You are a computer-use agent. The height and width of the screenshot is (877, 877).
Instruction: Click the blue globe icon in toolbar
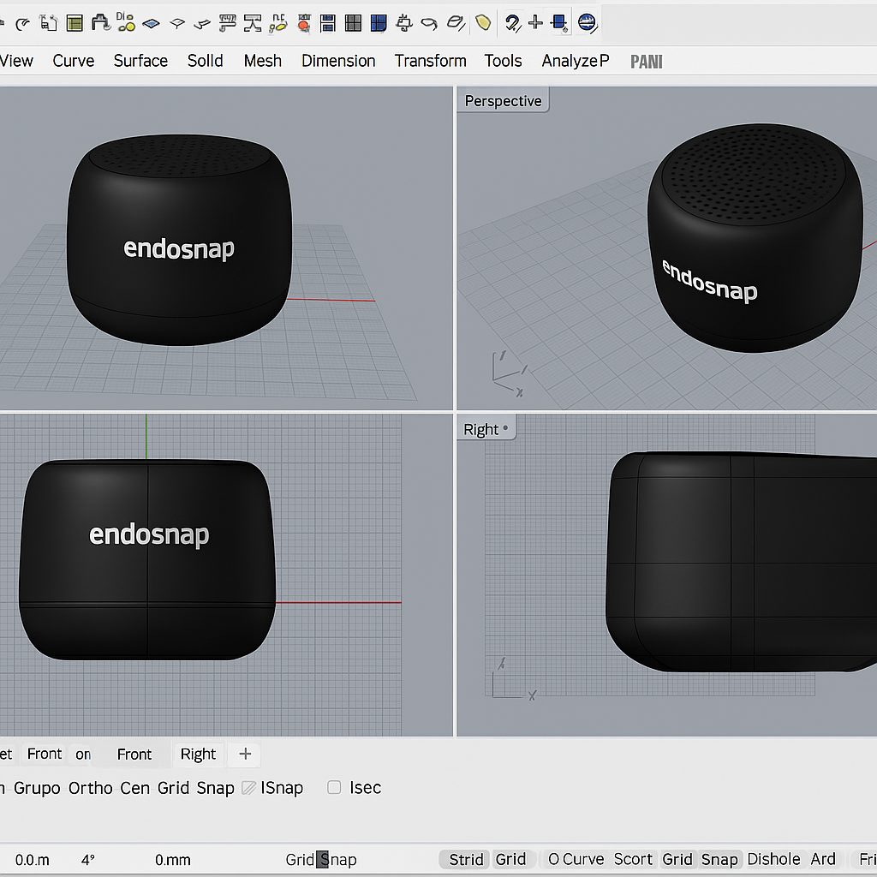587,23
